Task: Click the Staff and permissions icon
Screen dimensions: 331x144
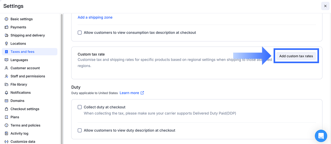Action: (7, 76)
